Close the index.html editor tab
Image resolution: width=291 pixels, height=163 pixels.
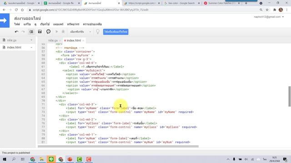(x=83, y=40)
